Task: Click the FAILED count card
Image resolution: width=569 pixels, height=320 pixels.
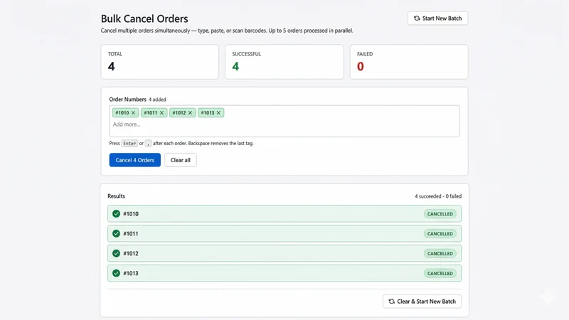Action: 409,62
